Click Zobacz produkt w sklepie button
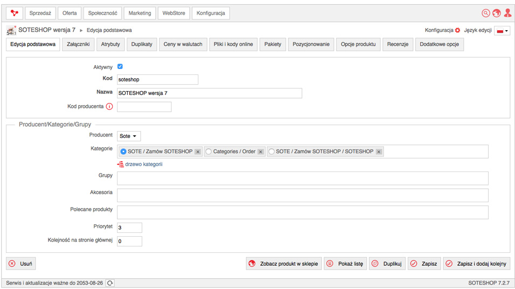Image resolution: width=515 pixels, height=289 pixels. 284,264
